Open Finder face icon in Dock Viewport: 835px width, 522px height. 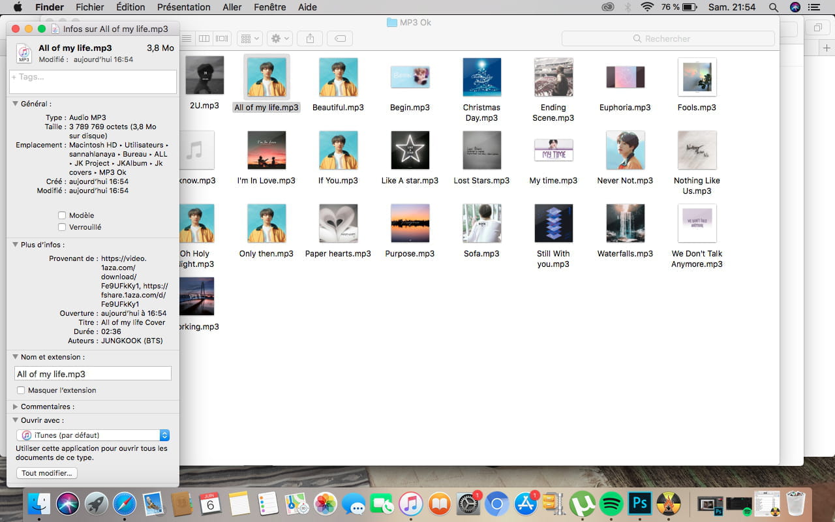point(39,503)
